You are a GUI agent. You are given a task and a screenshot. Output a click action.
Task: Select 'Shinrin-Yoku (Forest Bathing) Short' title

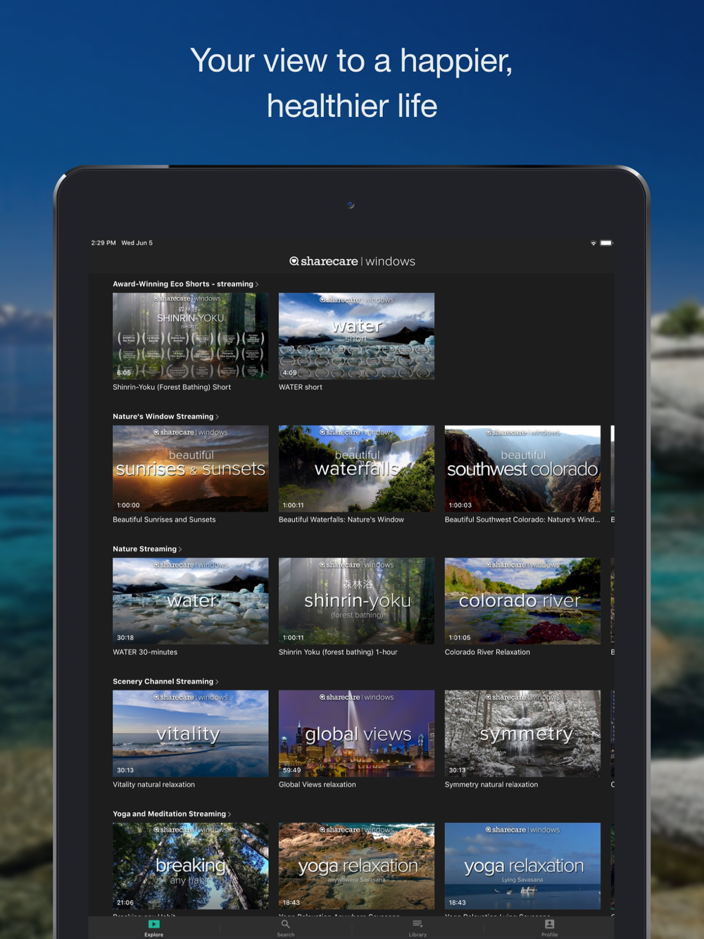coord(172,387)
